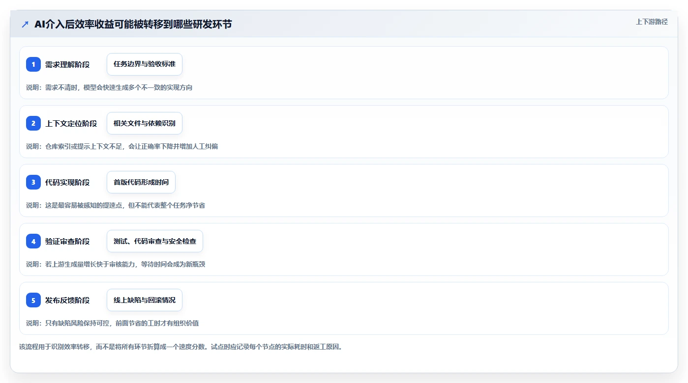Click the 测试、代码审查与安全检查 chip
The height and width of the screenshot is (383, 688).
coord(155,241)
